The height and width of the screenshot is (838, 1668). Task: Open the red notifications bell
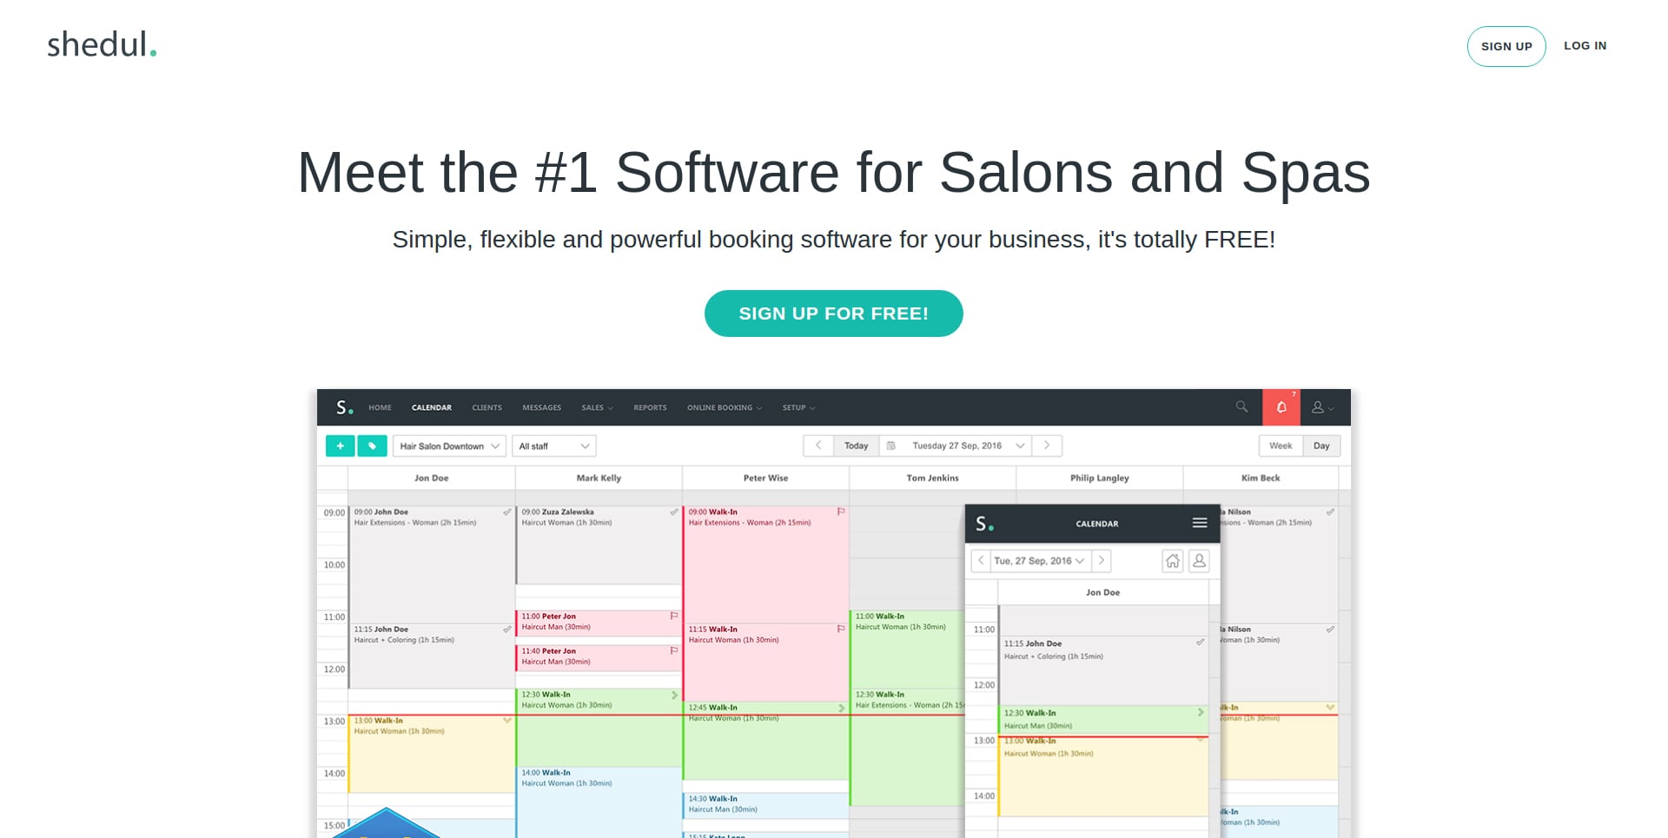point(1281,407)
